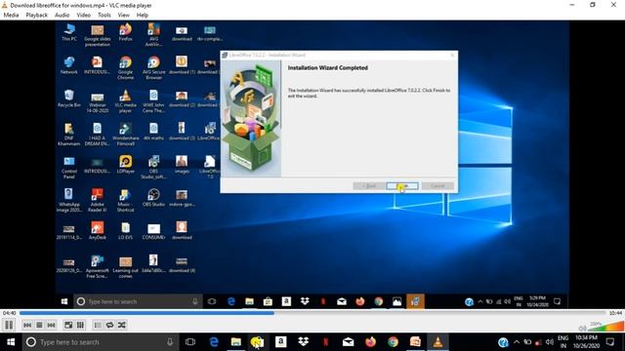Toggle VLC fullscreen mode
The image size is (625, 351).
tap(68, 325)
